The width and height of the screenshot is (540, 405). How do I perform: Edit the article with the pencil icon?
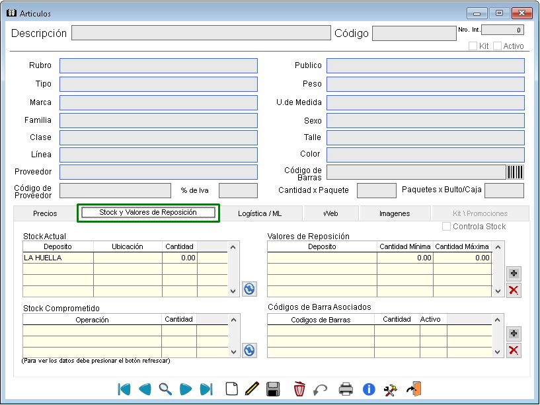click(x=251, y=389)
